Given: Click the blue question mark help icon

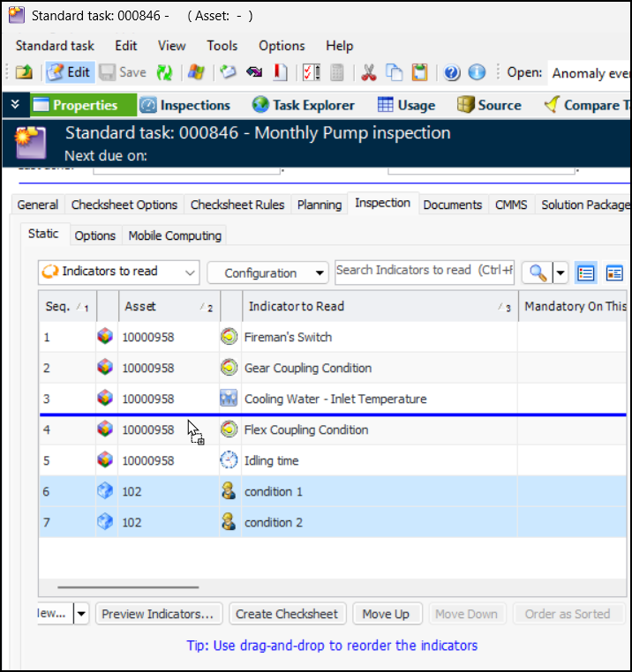Looking at the screenshot, I should tap(451, 72).
